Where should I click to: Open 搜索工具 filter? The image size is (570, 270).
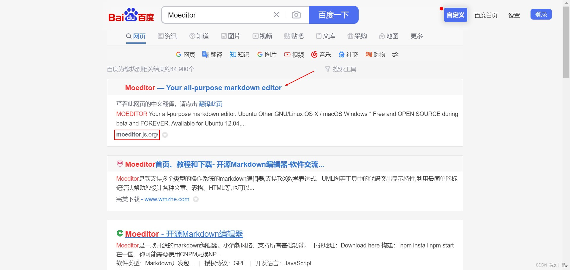pyautogui.click(x=341, y=69)
